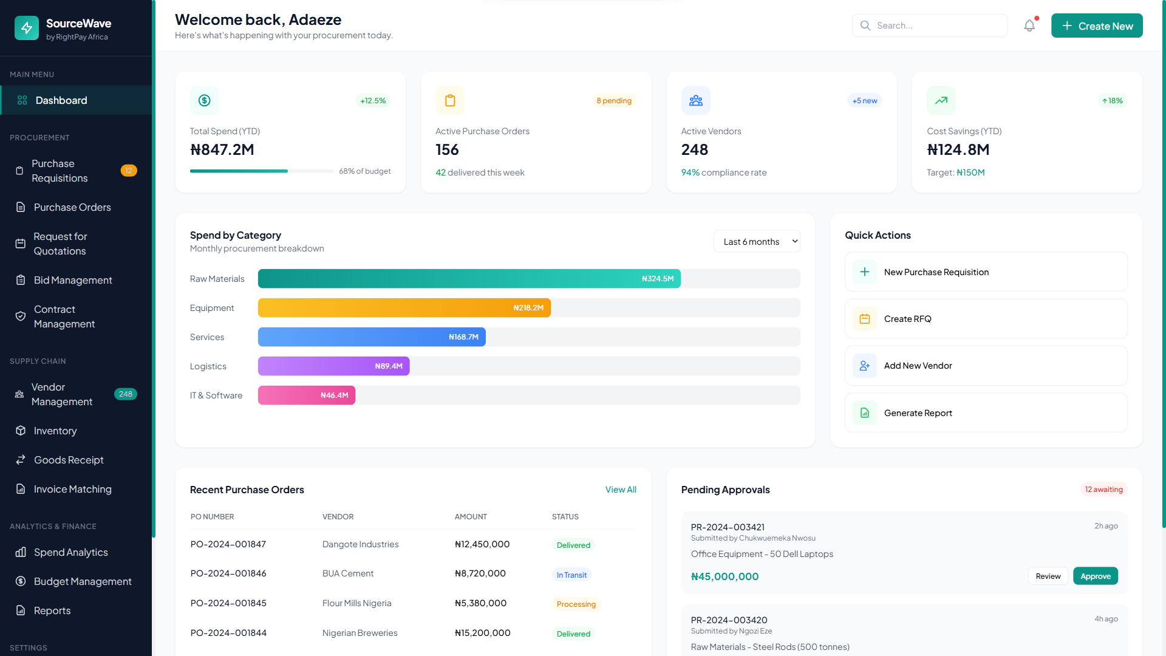
Task: Click the Generate Report file icon
Action: click(x=865, y=413)
